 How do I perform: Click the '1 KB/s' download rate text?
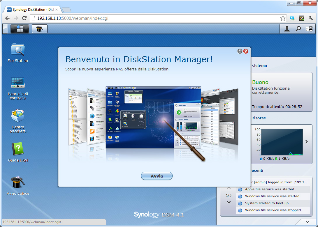click(x=284, y=159)
